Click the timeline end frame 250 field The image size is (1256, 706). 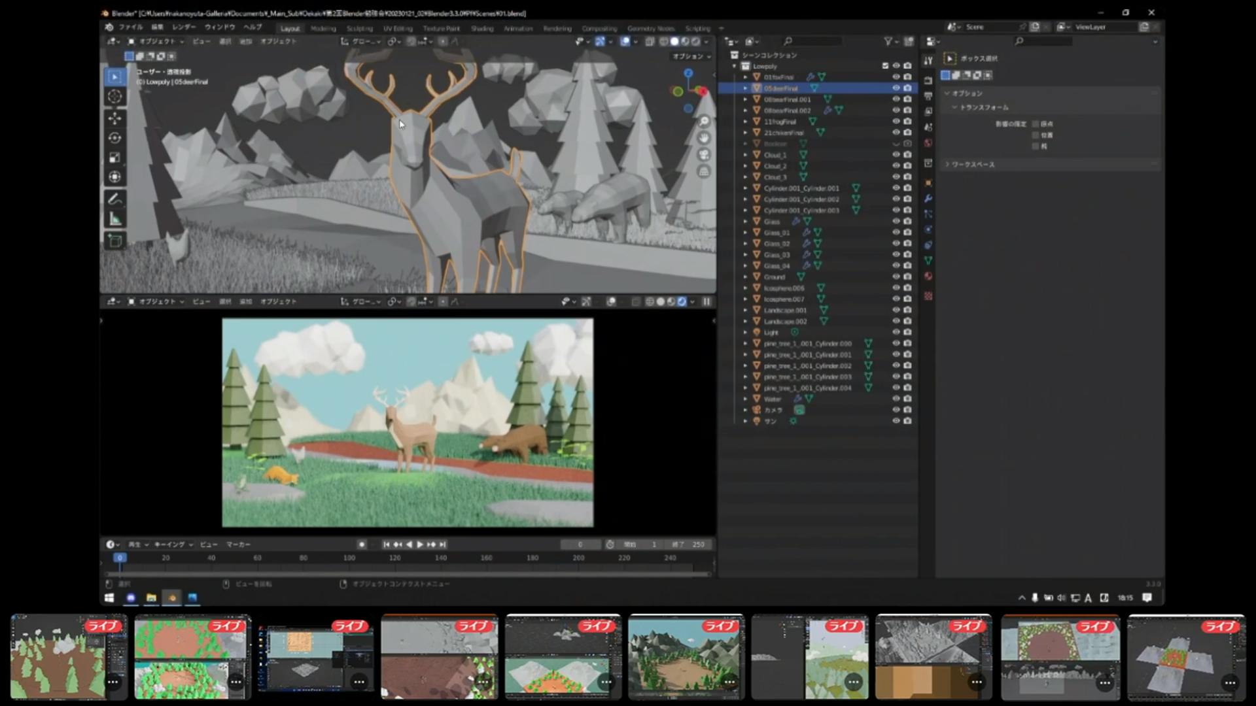tap(689, 545)
